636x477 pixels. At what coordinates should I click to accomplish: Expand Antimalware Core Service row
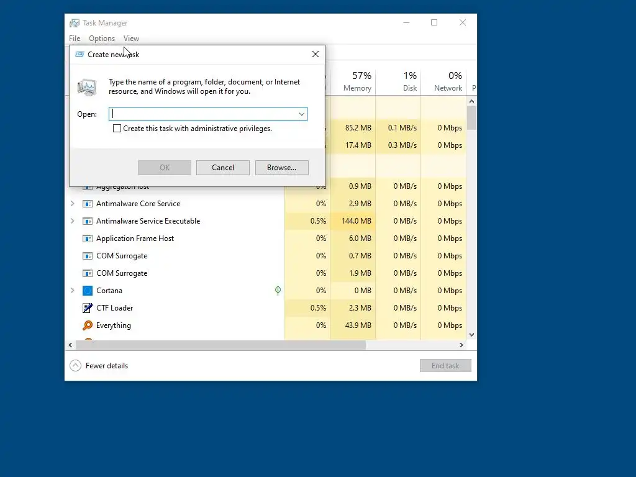pyautogui.click(x=73, y=204)
